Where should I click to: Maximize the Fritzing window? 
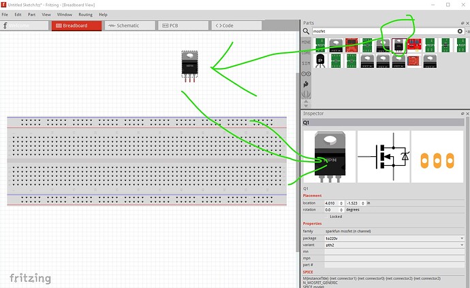pyautogui.click(x=448, y=5)
